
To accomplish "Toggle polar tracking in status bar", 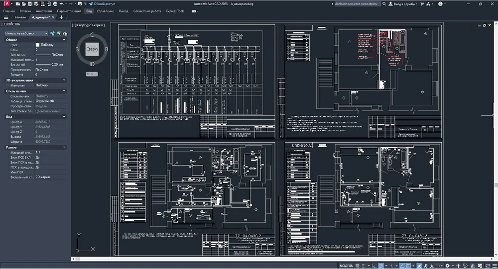I will [381, 266].
